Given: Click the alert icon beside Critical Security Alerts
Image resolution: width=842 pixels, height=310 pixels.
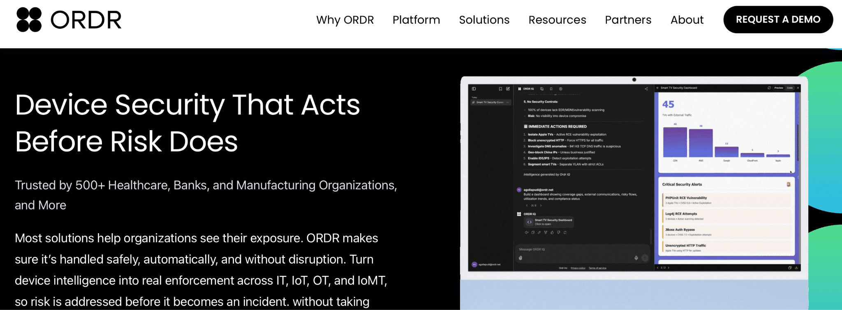Looking at the screenshot, I should tap(789, 184).
